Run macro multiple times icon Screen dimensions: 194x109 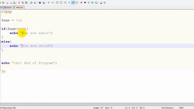(x=92, y=3)
